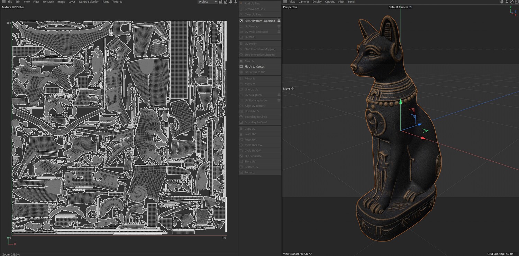Click Restore UV
Screen dimensions: 519x256
pos(251,167)
